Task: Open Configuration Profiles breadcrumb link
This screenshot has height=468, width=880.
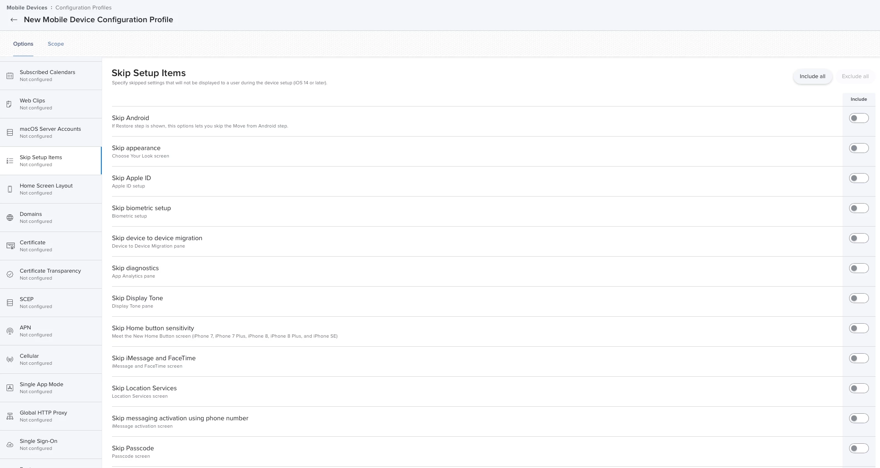Action: (84, 7)
